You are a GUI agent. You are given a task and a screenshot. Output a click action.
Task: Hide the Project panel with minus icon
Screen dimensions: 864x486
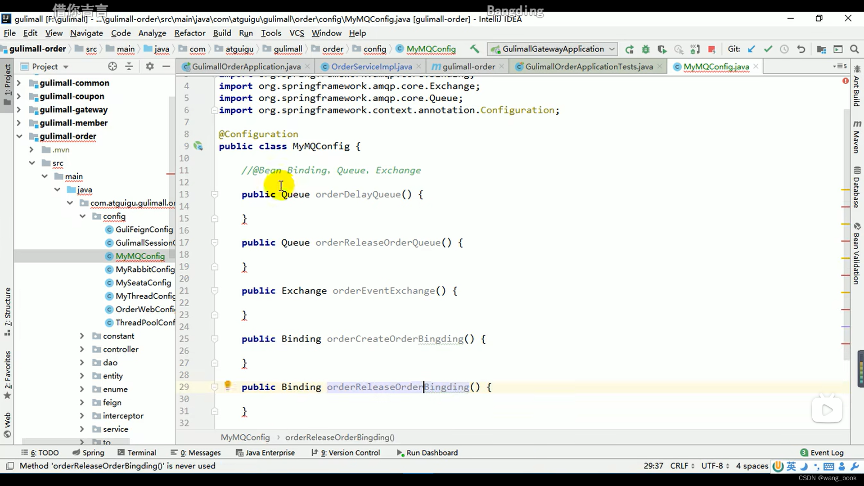pos(166,67)
